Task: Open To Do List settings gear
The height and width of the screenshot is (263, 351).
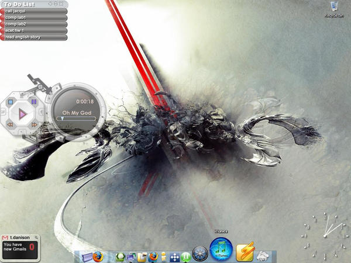Action: pos(56,4)
